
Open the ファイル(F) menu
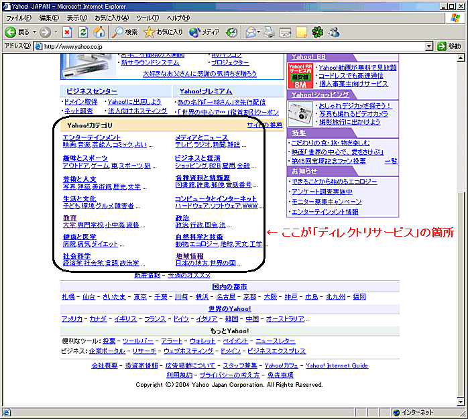point(19,18)
